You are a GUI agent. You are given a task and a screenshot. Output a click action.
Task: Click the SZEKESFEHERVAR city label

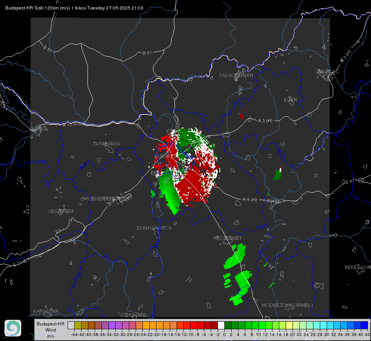[x=108, y=199]
